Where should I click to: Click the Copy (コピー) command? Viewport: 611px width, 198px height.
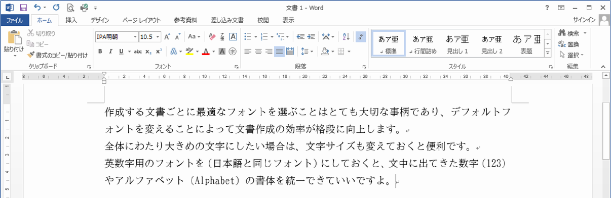pyautogui.click(x=38, y=44)
